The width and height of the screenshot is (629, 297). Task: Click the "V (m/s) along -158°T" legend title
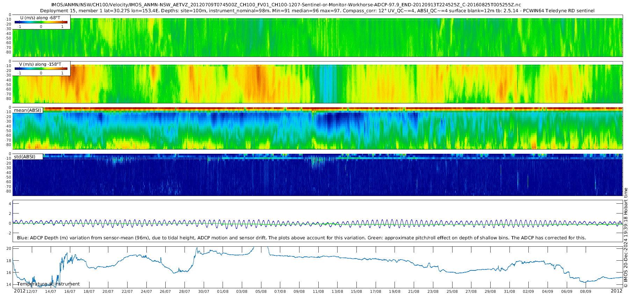(40, 64)
